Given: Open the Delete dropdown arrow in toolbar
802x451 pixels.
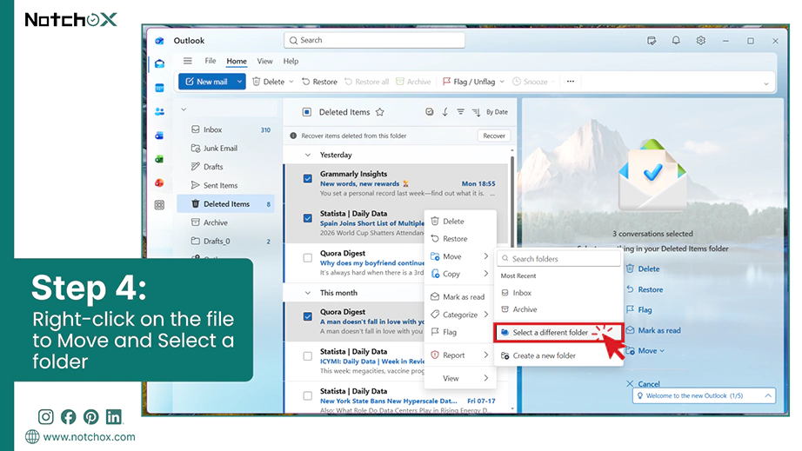Looking at the screenshot, I should click(x=291, y=82).
